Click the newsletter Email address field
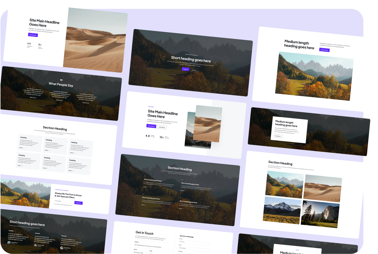Viewport: 378px width, 254px height. pyautogui.click(x=64, y=202)
